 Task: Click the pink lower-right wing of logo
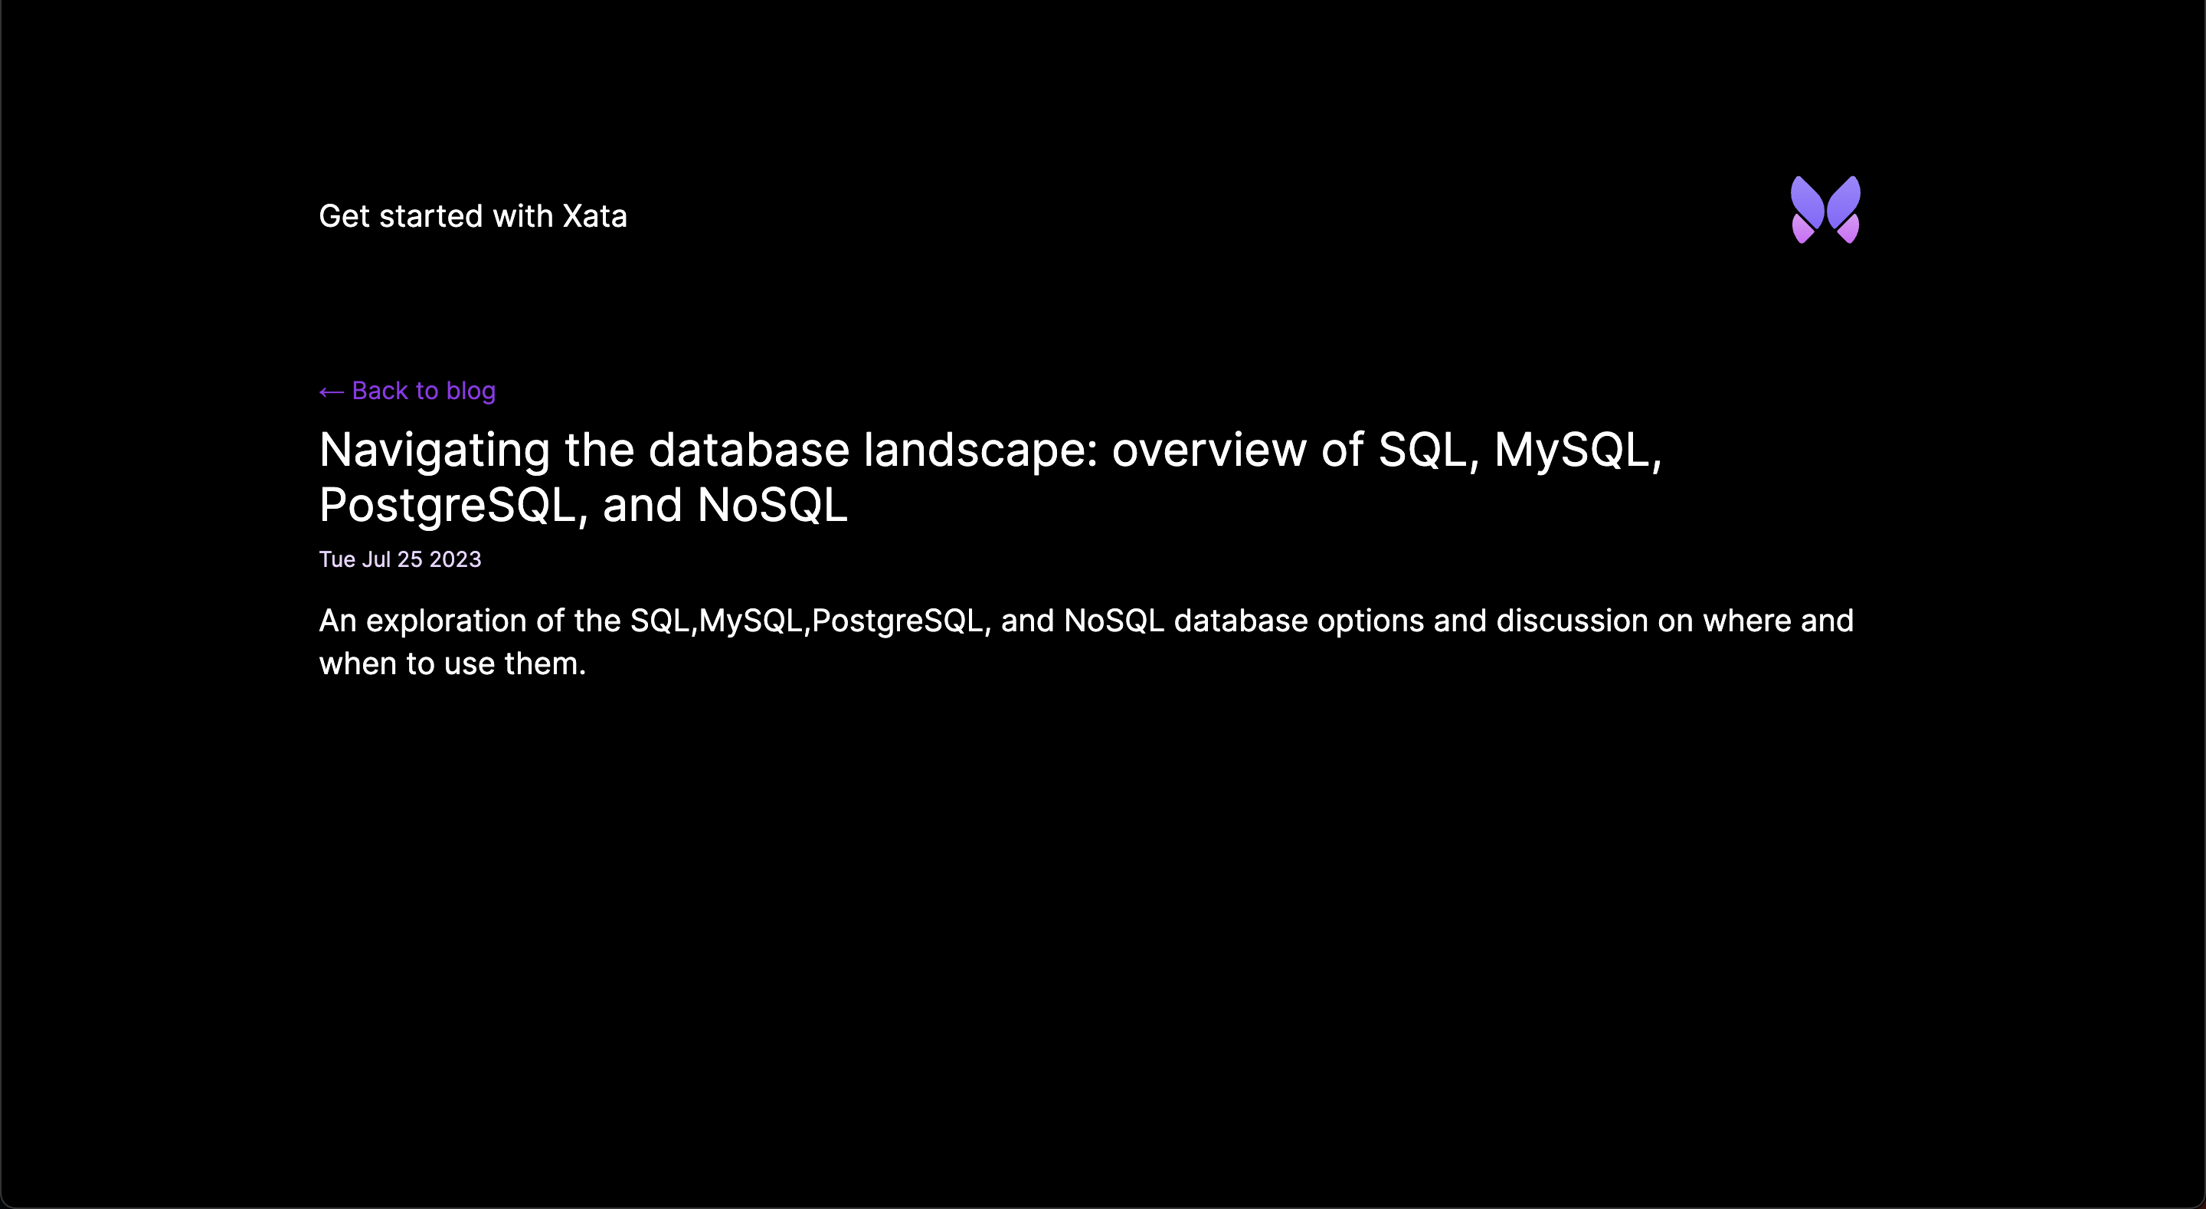[1849, 230]
